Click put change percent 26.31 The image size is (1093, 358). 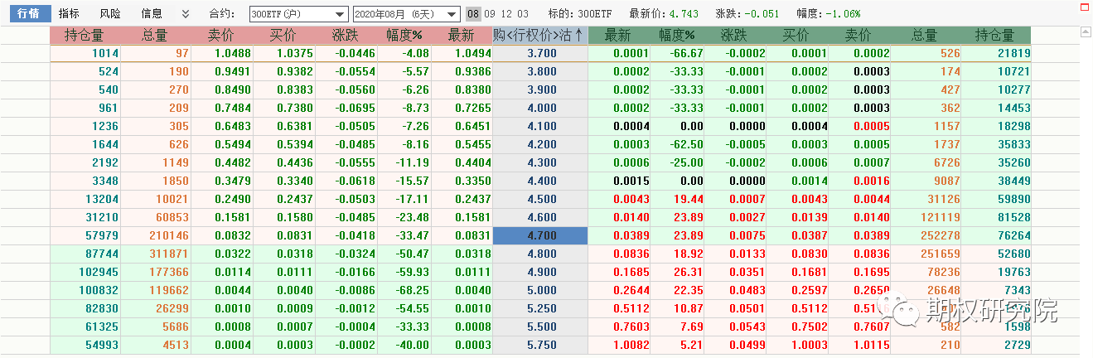(x=689, y=272)
